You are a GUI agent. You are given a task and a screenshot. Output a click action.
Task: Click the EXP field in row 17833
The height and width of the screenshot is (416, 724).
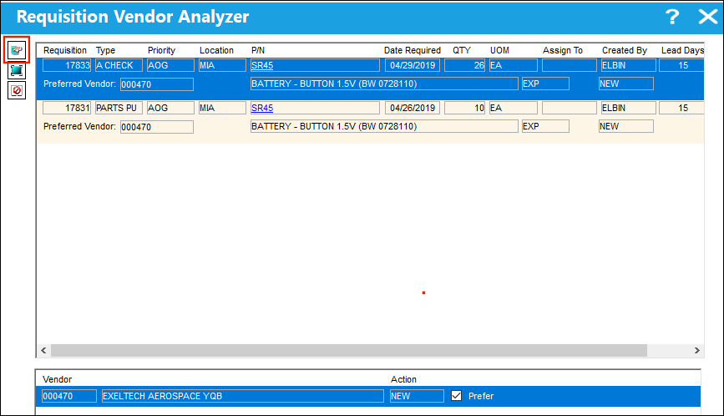pyautogui.click(x=545, y=84)
